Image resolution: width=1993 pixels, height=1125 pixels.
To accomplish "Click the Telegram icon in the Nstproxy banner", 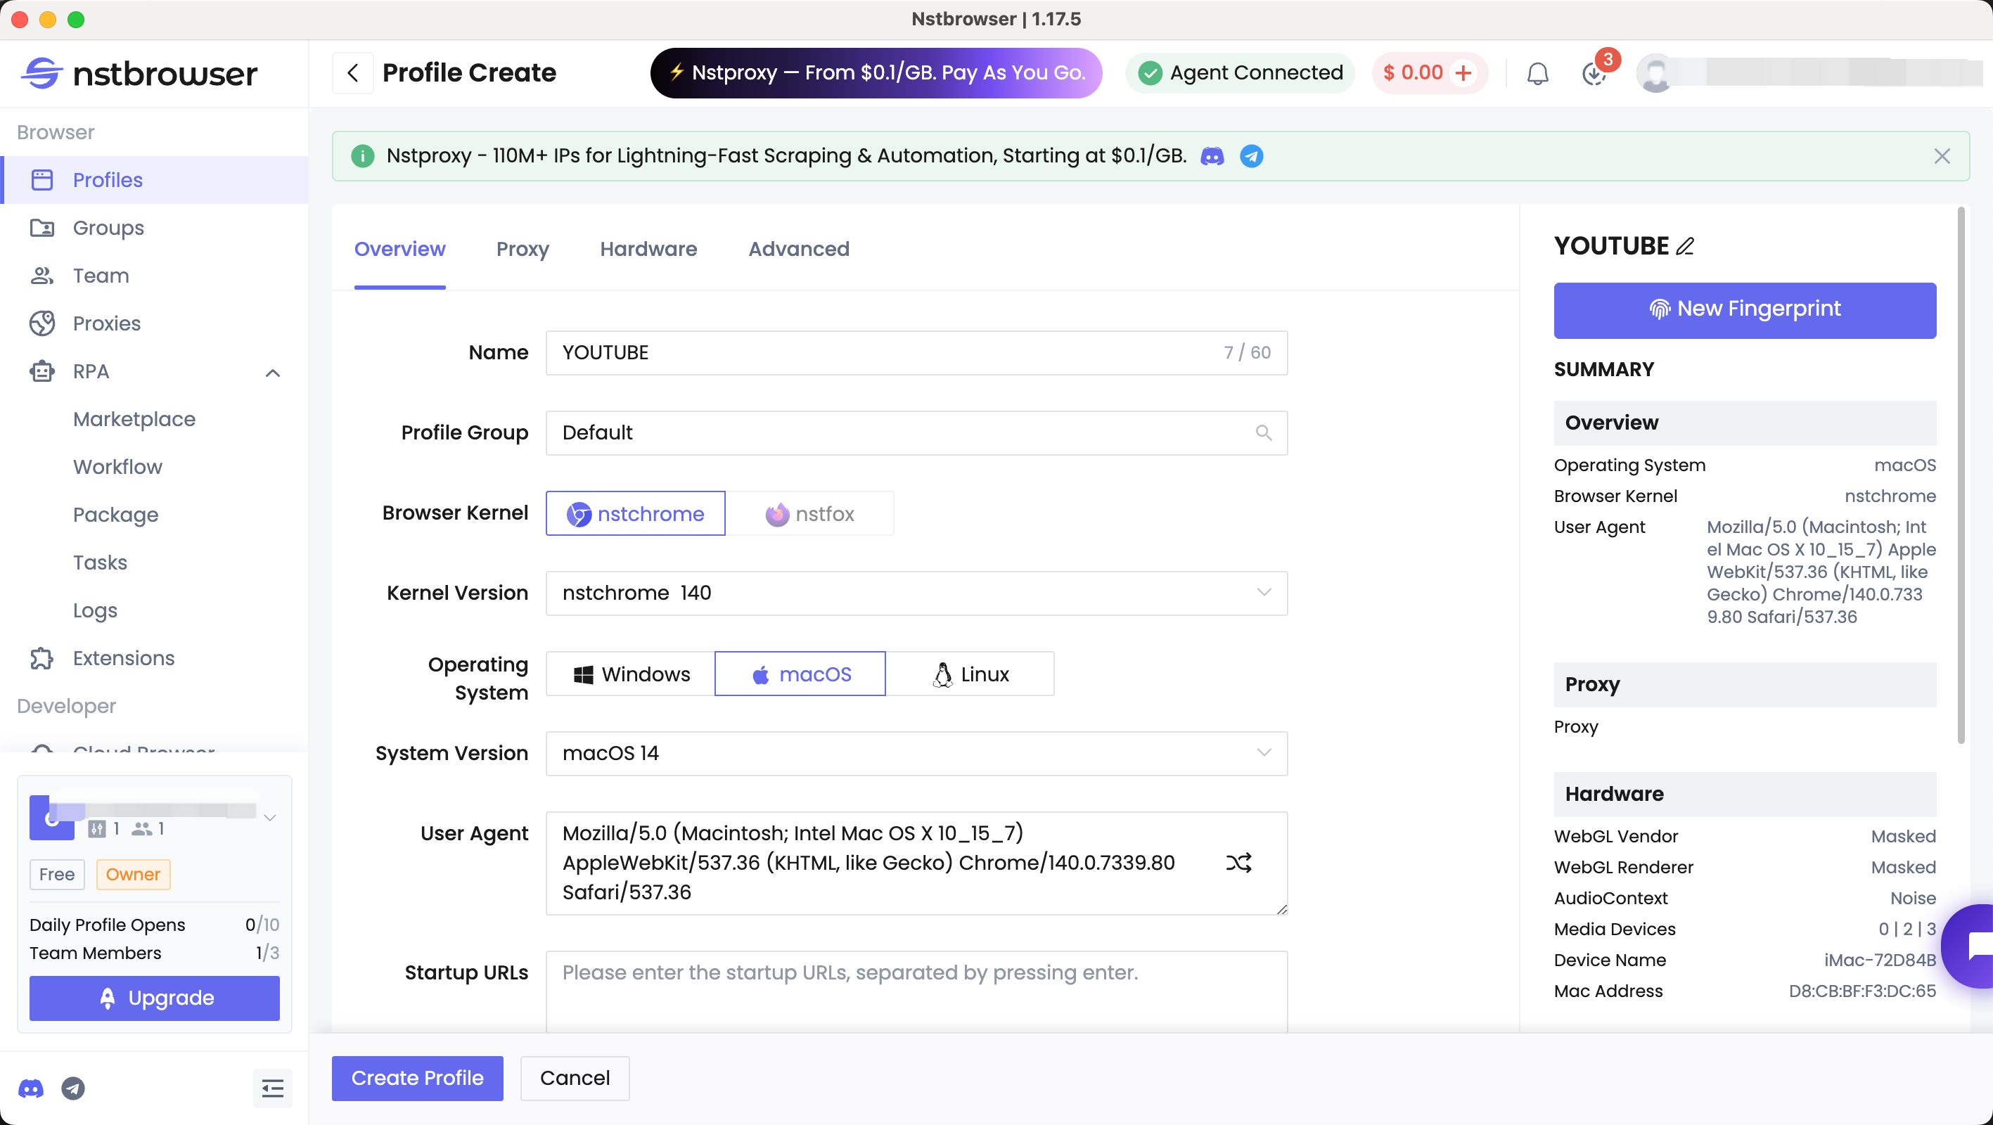I will 1252,155.
